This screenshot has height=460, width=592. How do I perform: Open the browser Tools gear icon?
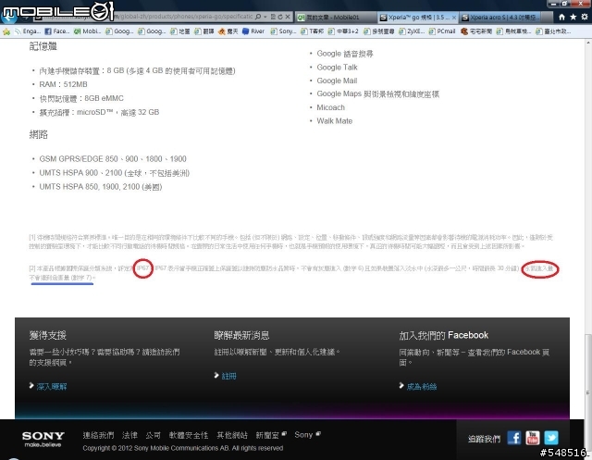[x=584, y=17]
